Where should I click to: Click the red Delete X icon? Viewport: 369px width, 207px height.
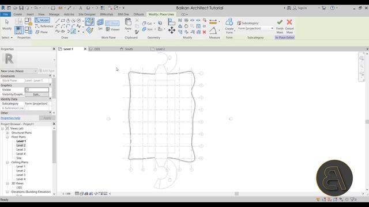(x=204, y=32)
